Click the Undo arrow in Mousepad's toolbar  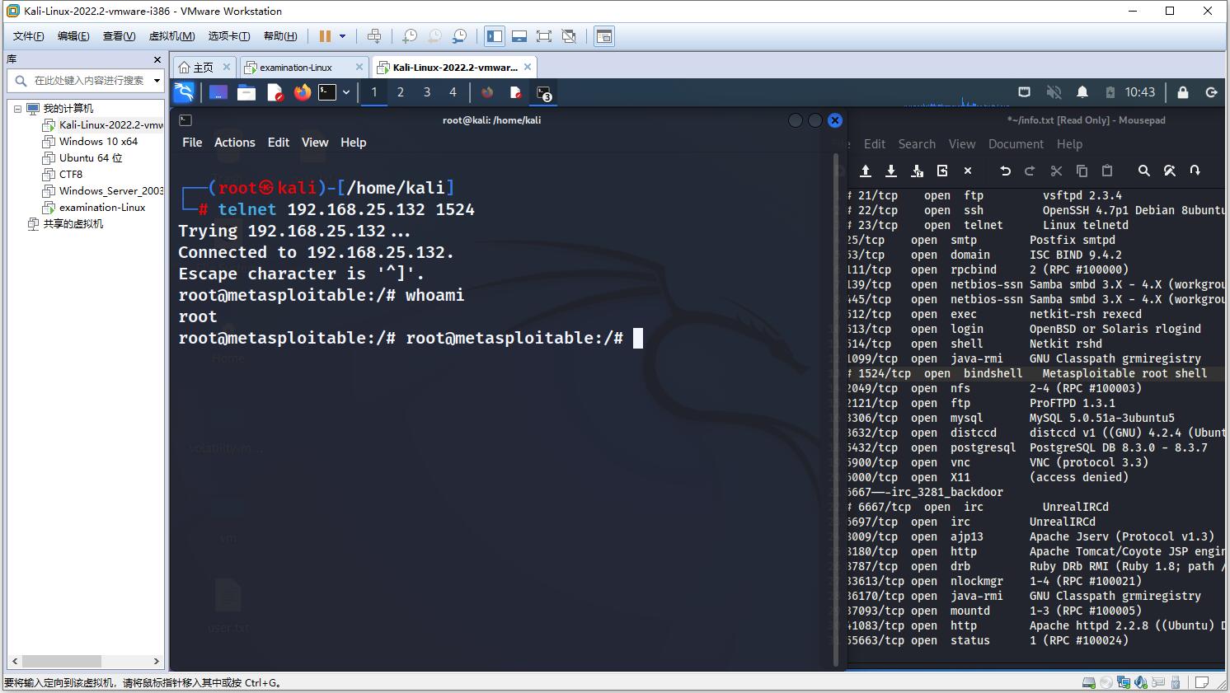(x=1005, y=171)
